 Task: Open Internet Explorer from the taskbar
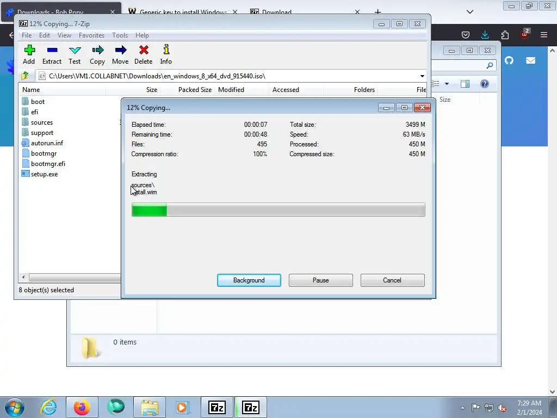pyautogui.click(x=48, y=407)
